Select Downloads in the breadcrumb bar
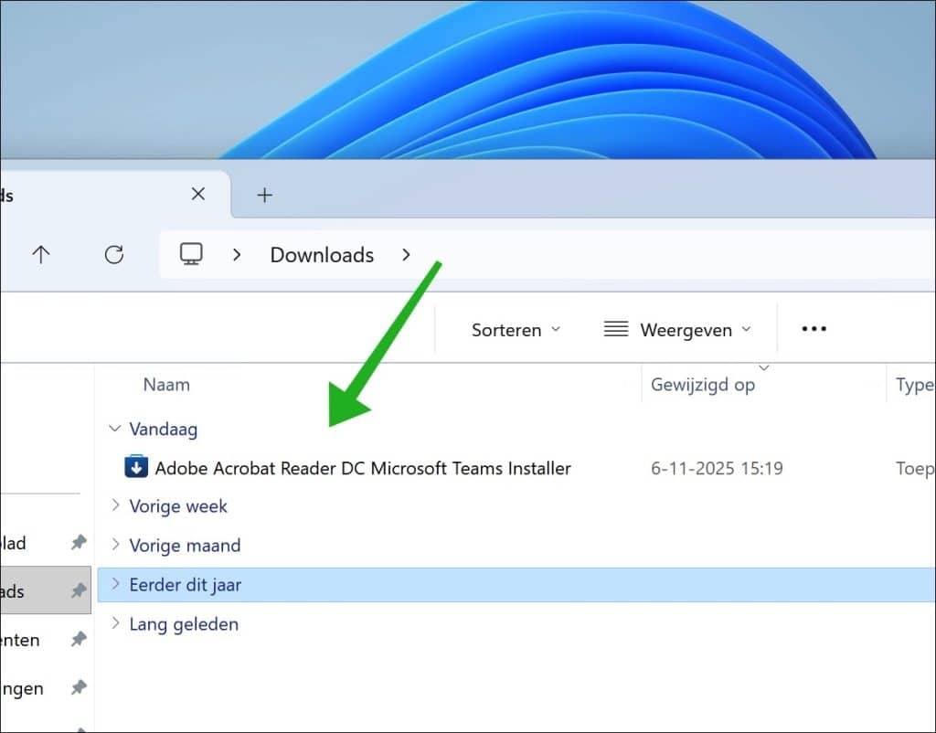936x733 pixels. click(x=321, y=255)
